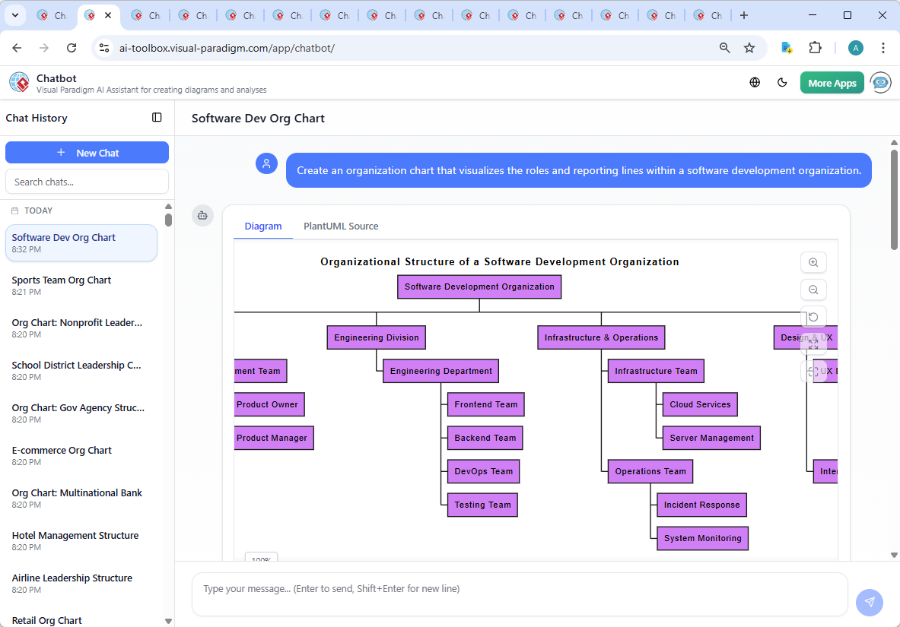Click the send message paper plane button

pyautogui.click(x=869, y=602)
